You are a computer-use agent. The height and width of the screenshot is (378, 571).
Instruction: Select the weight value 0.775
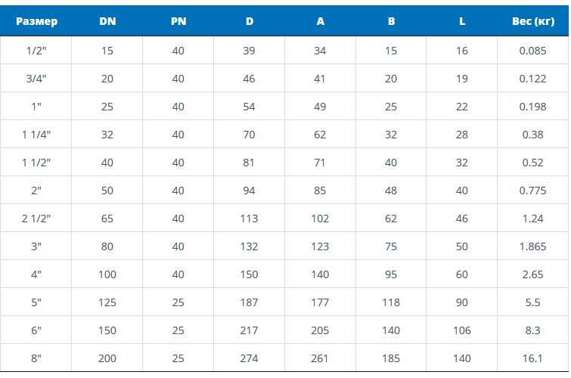coord(532,191)
